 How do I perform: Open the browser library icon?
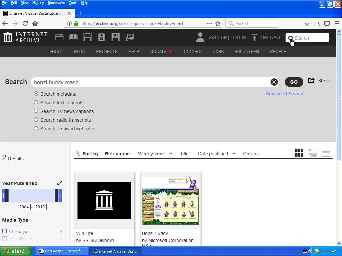(317, 23)
